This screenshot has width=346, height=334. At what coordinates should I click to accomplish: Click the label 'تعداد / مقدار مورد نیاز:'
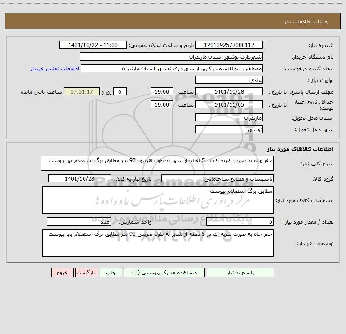pyautogui.click(x=308, y=222)
